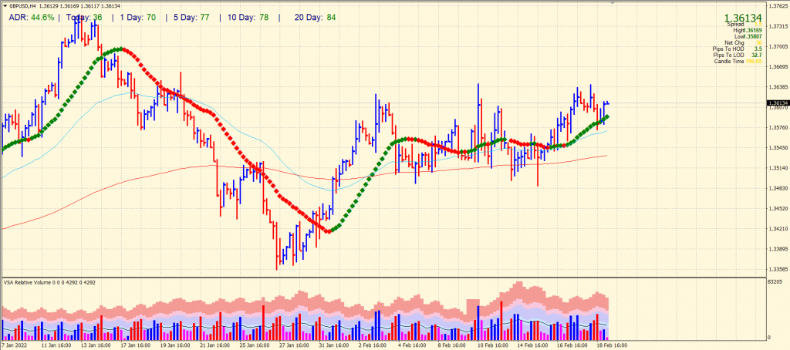Click the 5 Day: 77 range value

[x=193, y=16]
